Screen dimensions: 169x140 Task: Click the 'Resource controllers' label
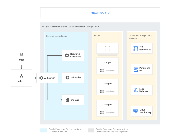coord(76,55)
